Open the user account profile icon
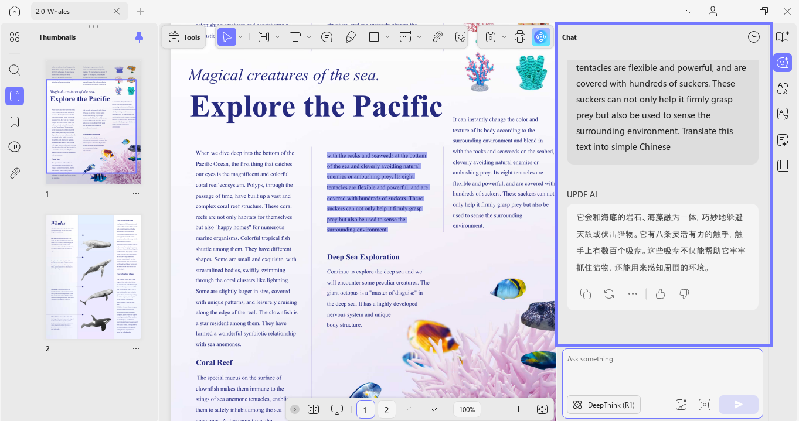Image resolution: width=799 pixels, height=421 pixels. point(712,11)
